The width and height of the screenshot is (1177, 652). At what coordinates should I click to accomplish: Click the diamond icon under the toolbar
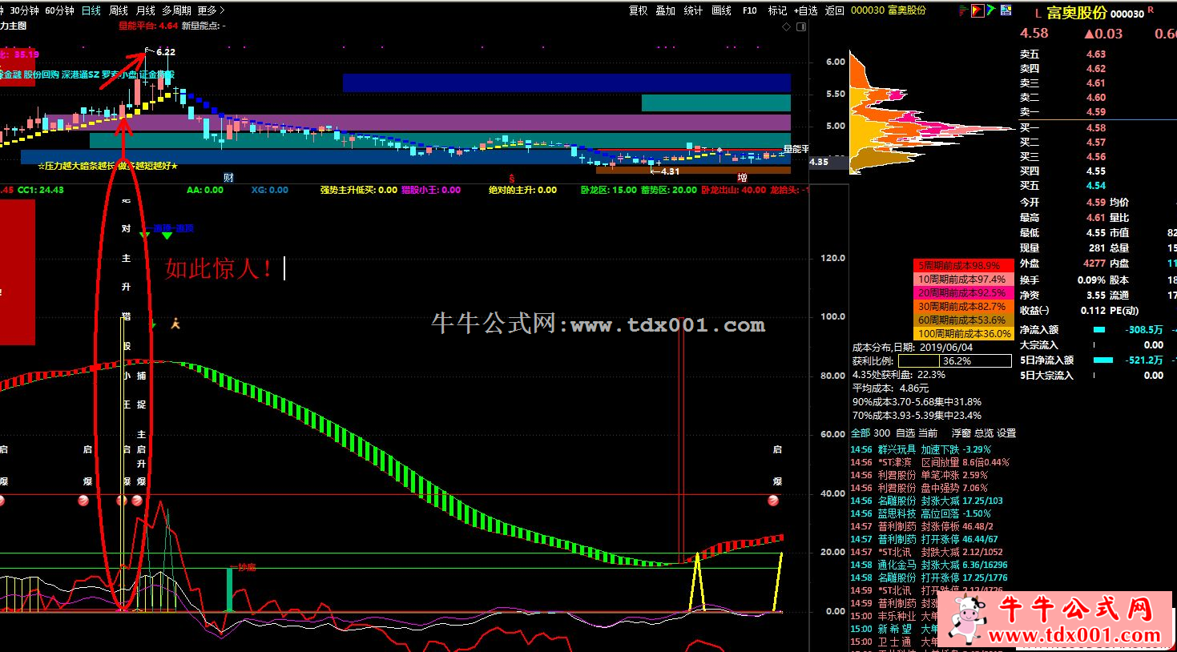787,26
